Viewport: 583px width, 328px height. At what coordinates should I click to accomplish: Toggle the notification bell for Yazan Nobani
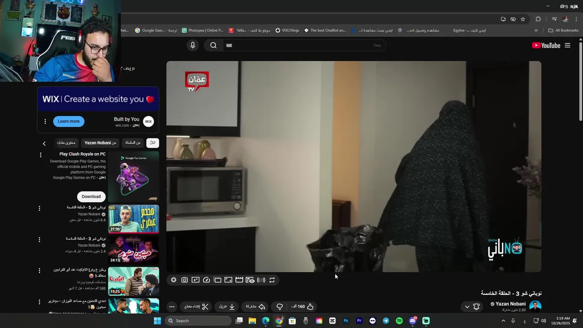pyautogui.click(x=476, y=307)
